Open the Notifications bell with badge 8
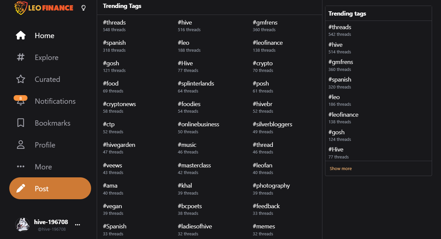The width and height of the screenshot is (441, 239). pyautogui.click(x=21, y=101)
